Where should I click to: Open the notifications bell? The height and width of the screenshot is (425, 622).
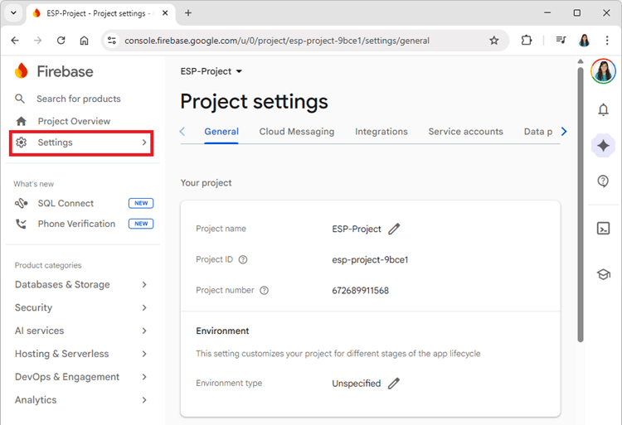pyautogui.click(x=603, y=109)
